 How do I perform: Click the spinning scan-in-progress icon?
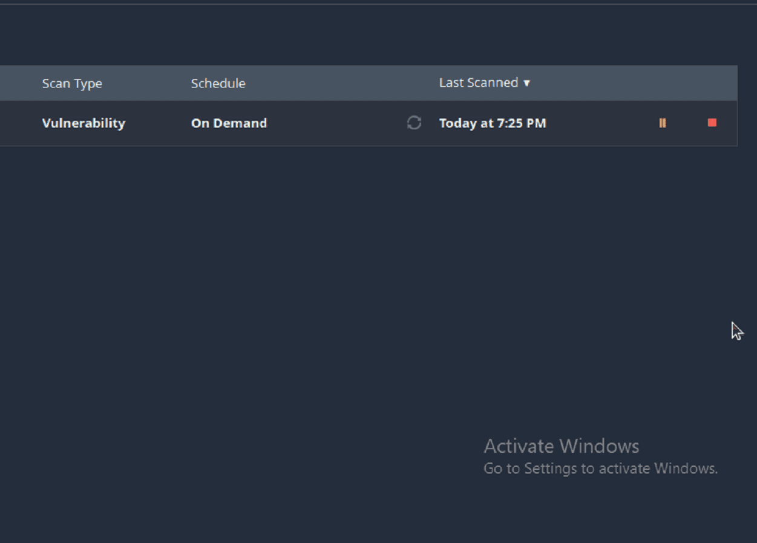tap(414, 123)
